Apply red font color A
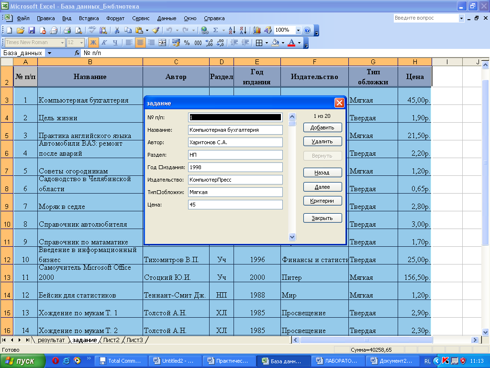 coord(291,43)
